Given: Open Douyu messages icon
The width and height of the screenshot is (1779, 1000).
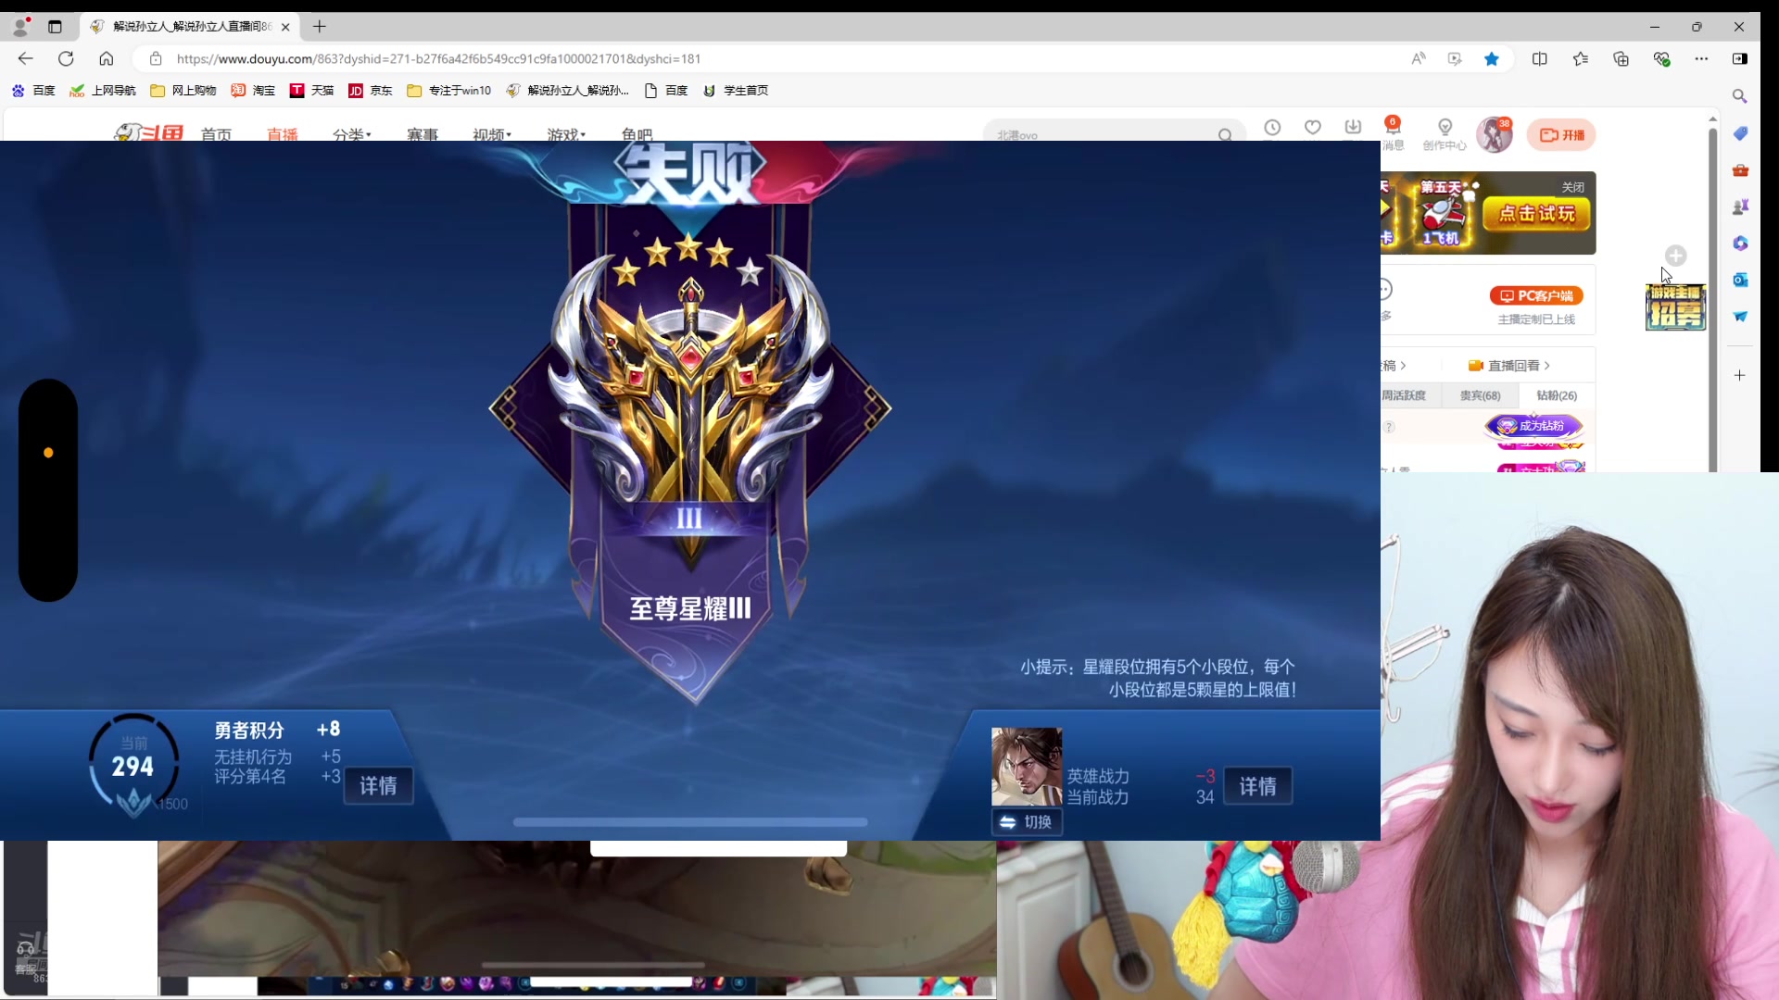Looking at the screenshot, I should [x=1393, y=132].
